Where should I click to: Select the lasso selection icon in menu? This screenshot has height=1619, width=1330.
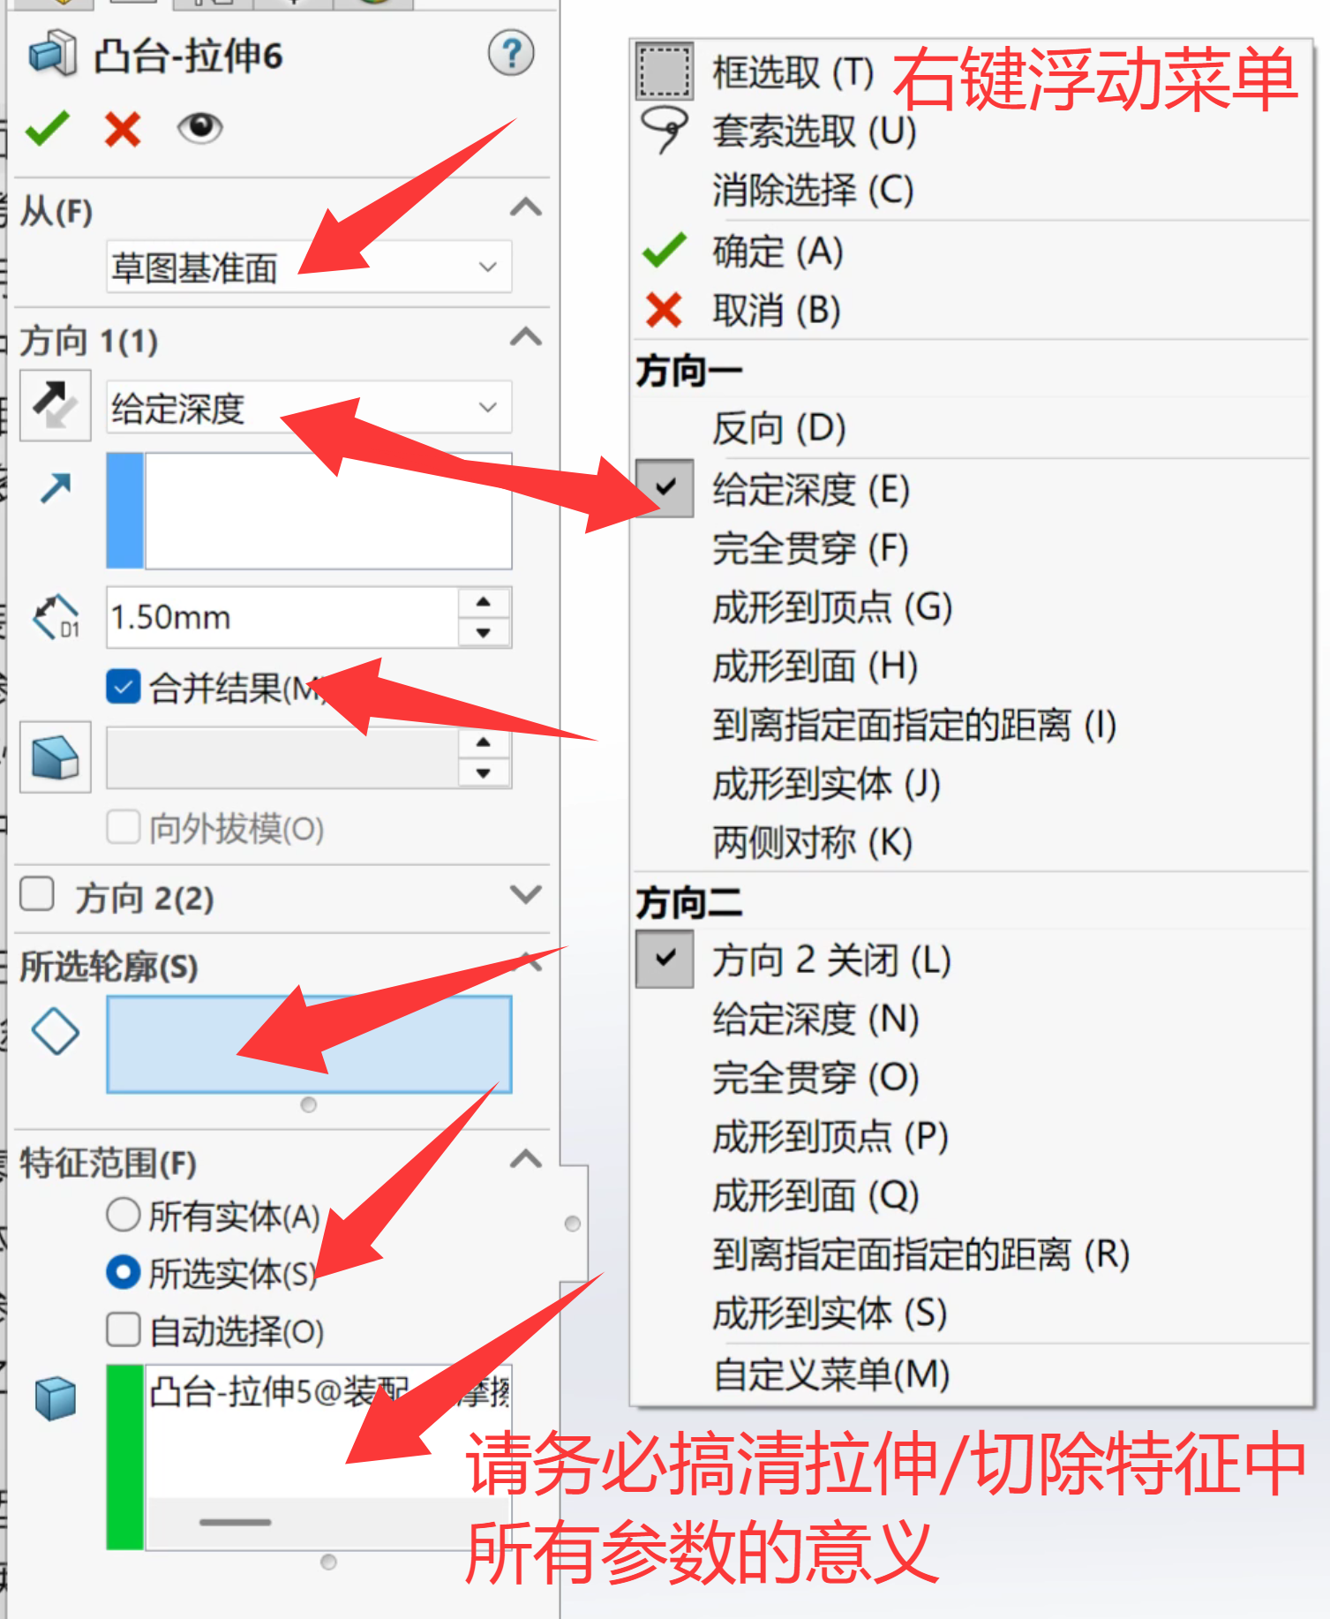(664, 131)
